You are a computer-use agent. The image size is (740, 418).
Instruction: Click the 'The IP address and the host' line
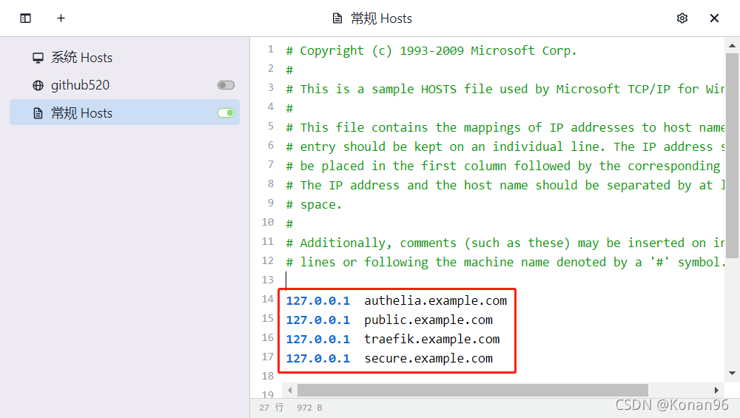point(505,186)
